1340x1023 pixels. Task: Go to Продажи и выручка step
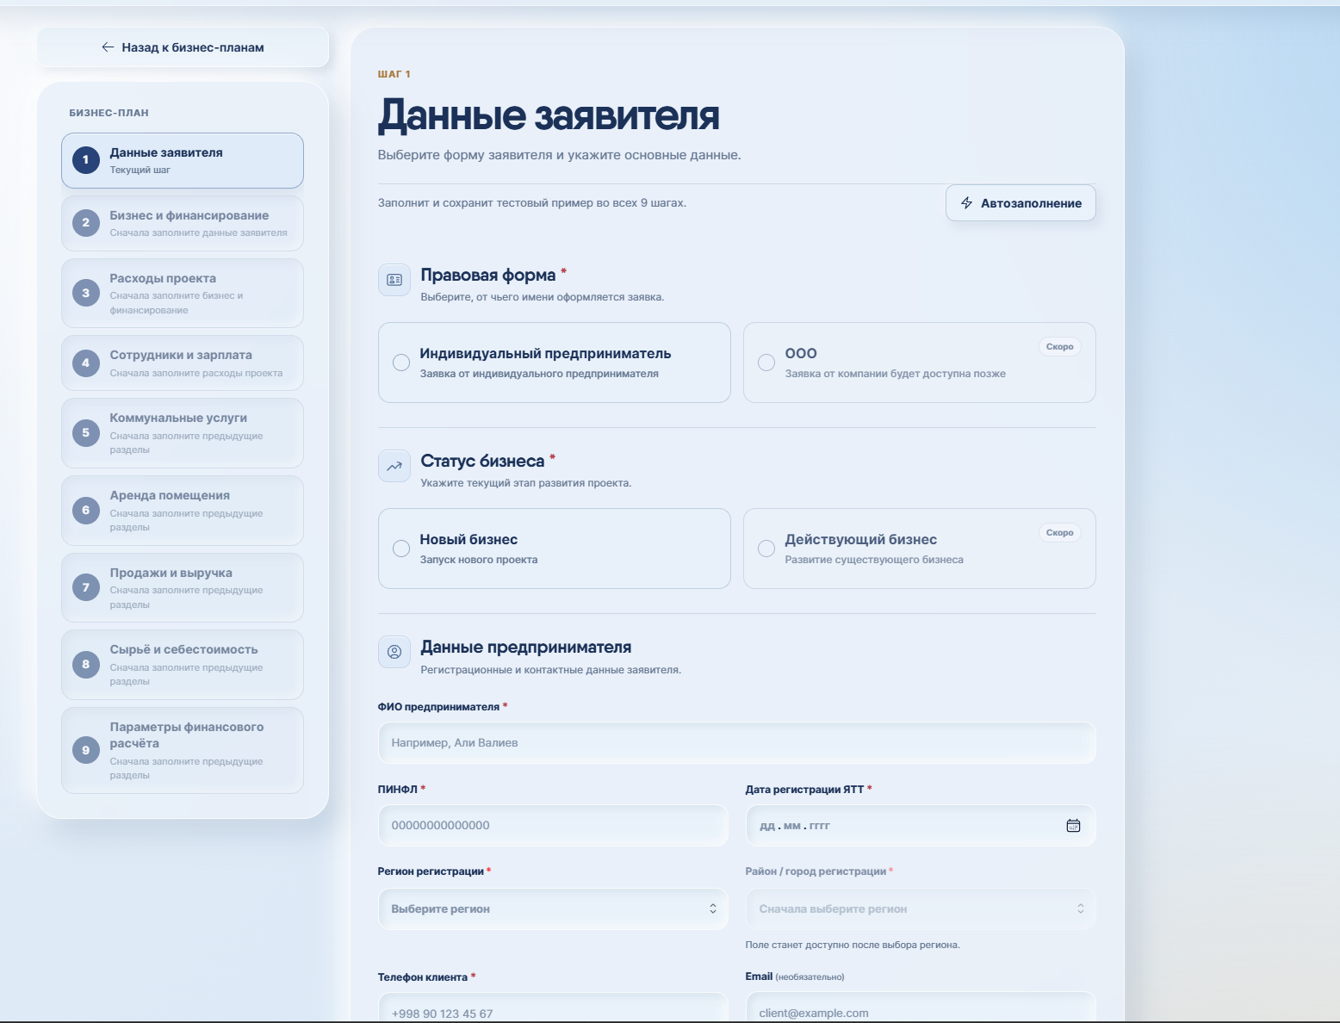click(x=183, y=587)
